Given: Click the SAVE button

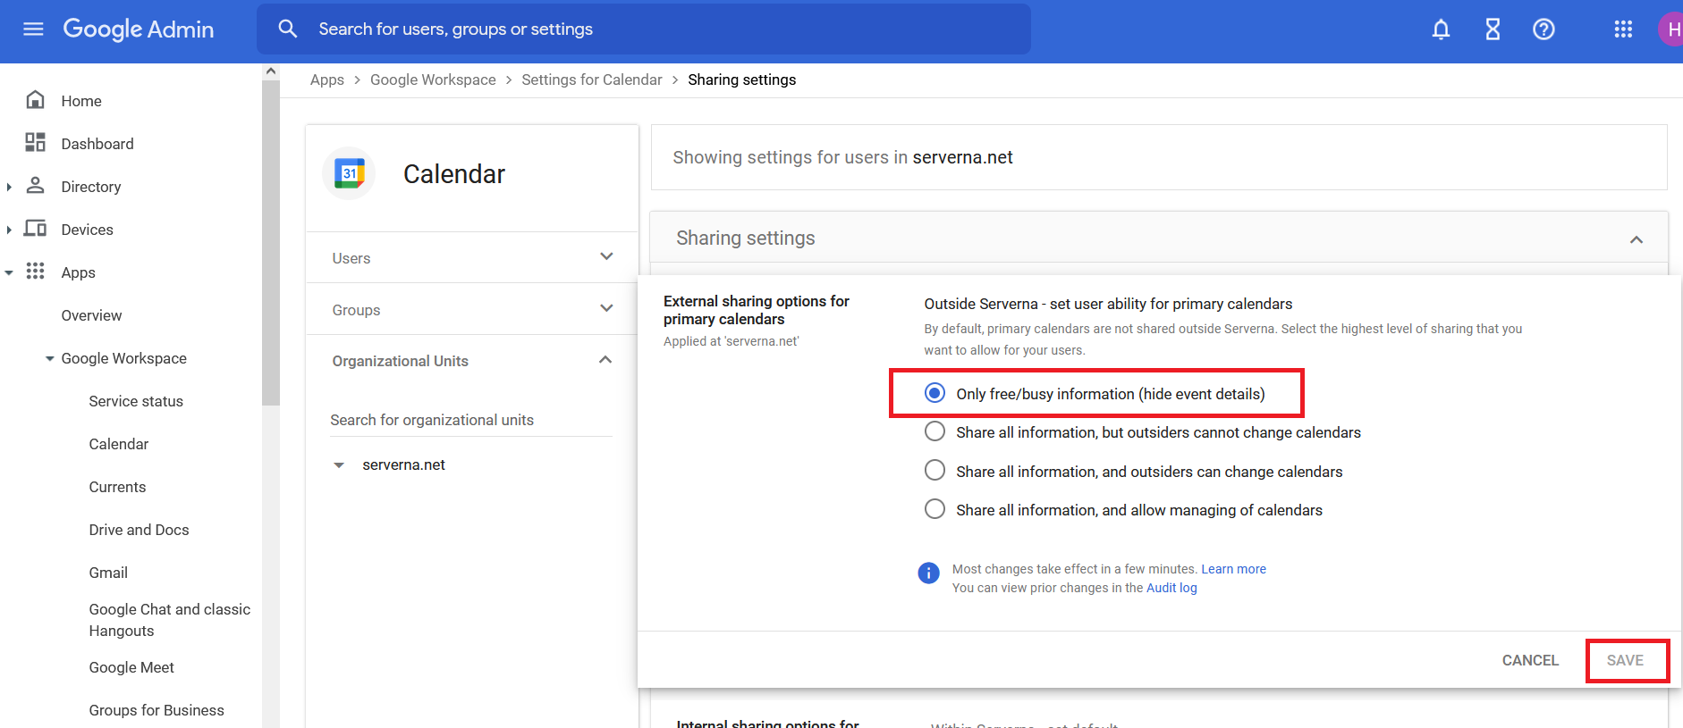Looking at the screenshot, I should point(1625,660).
